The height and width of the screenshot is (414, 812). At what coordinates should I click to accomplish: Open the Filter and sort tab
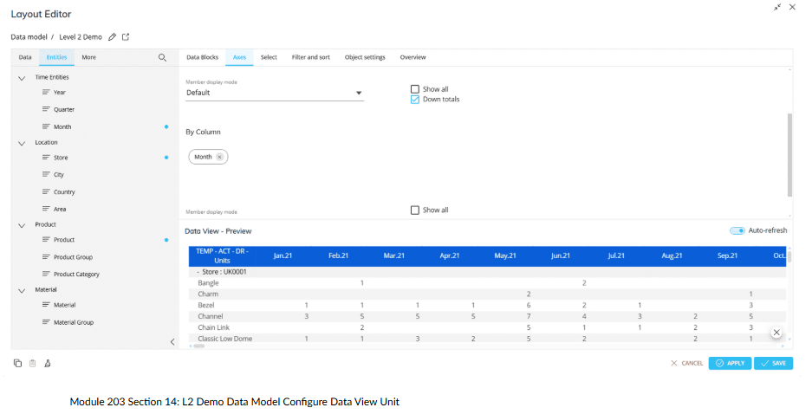point(311,57)
